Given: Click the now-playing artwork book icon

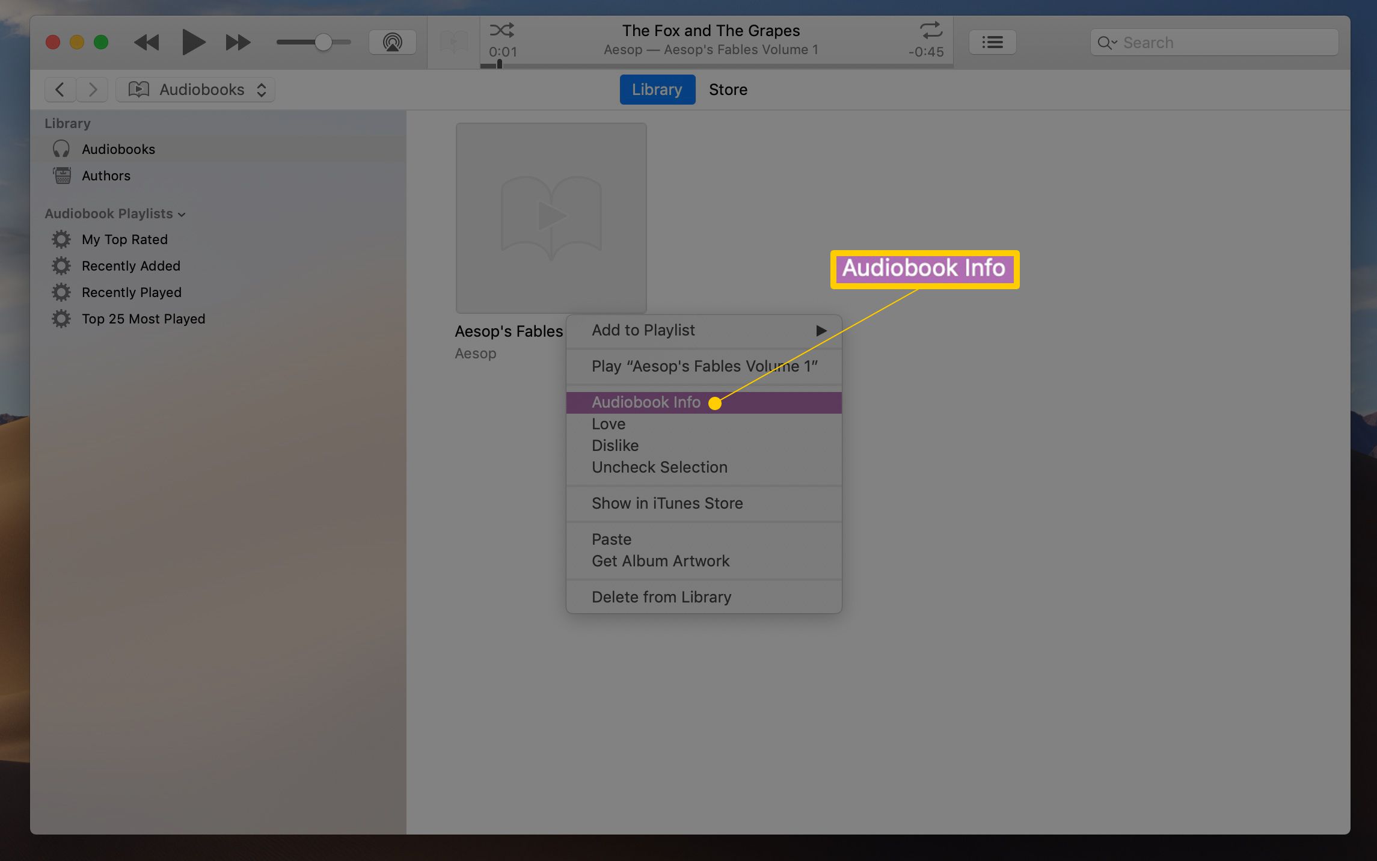Looking at the screenshot, I should click(453, 42).
